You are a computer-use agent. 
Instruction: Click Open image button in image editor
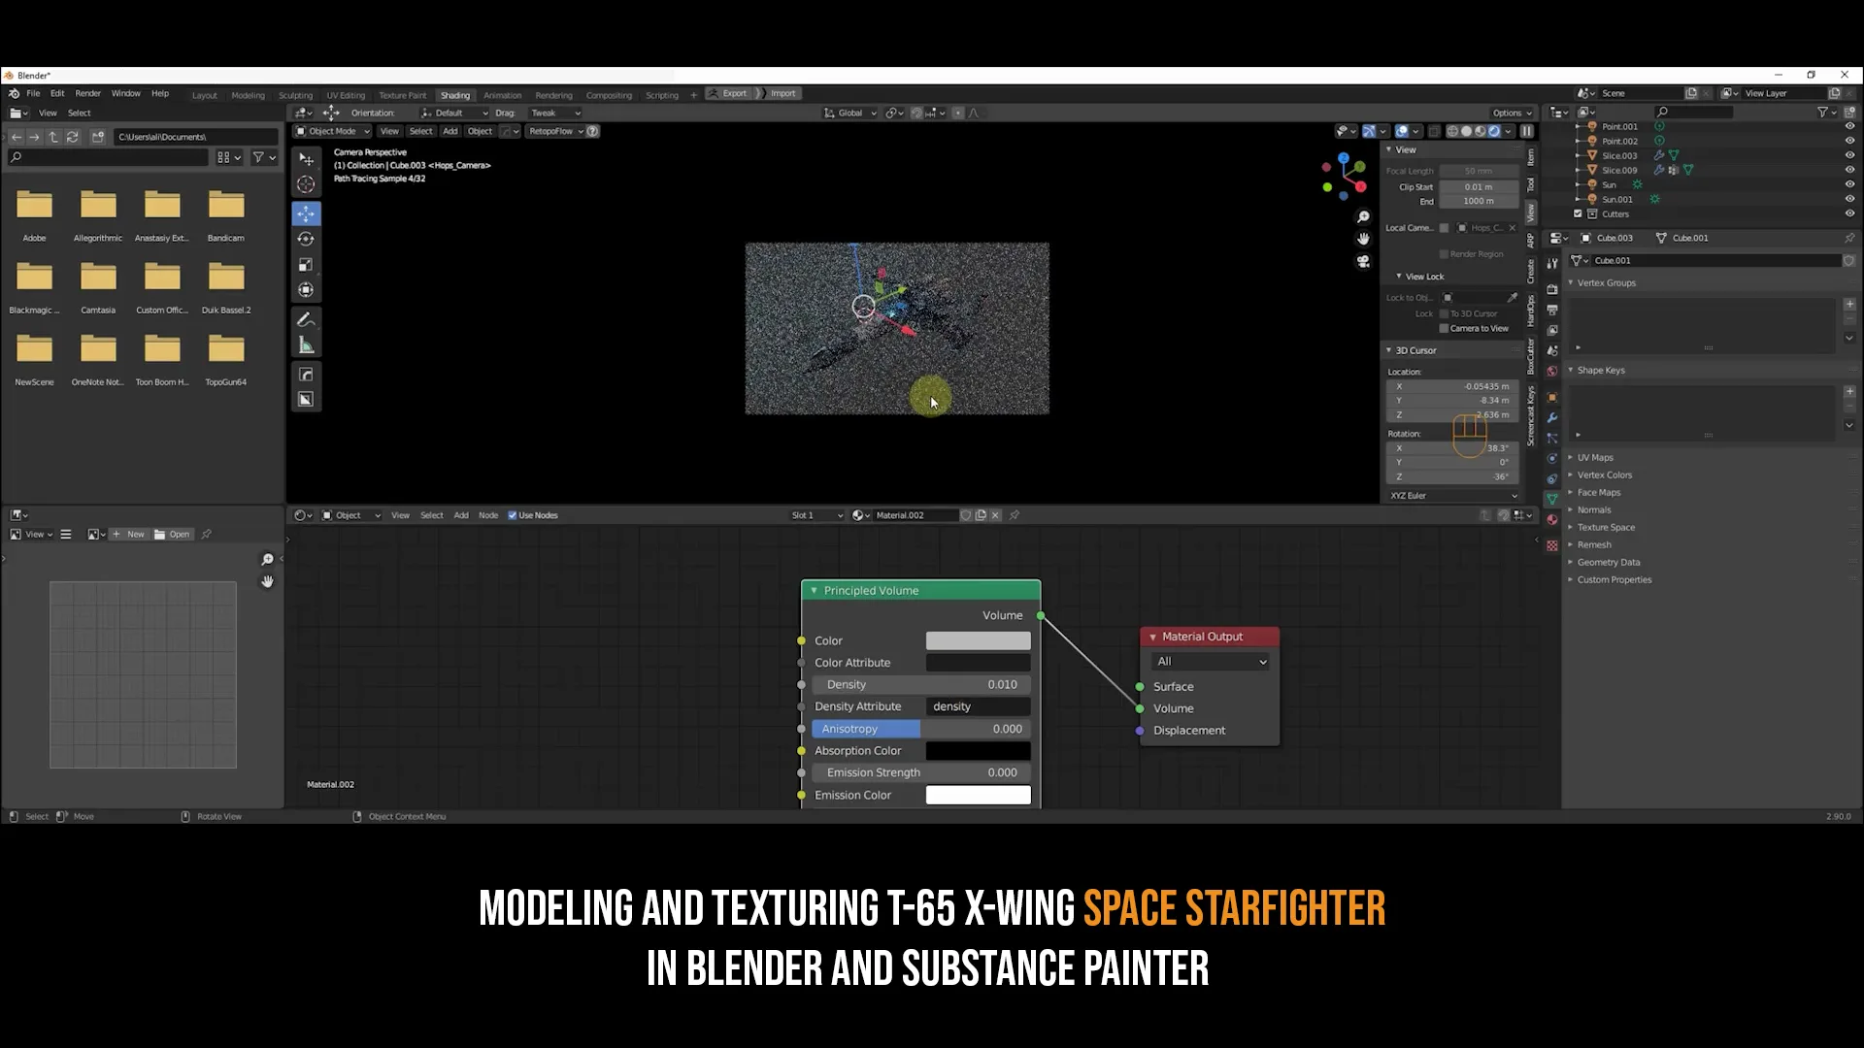tap(173, 534)
